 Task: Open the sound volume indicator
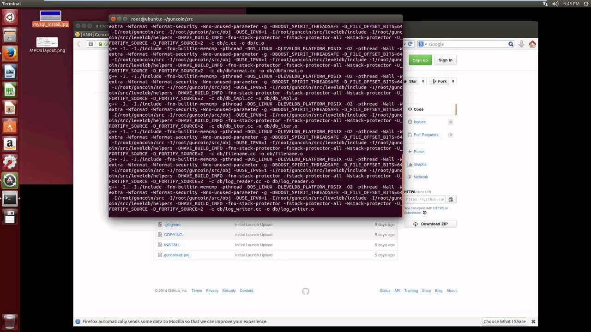556,4
